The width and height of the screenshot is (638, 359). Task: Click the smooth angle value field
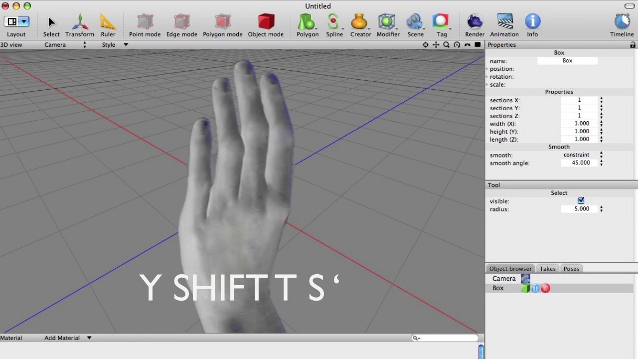(579, 163)
